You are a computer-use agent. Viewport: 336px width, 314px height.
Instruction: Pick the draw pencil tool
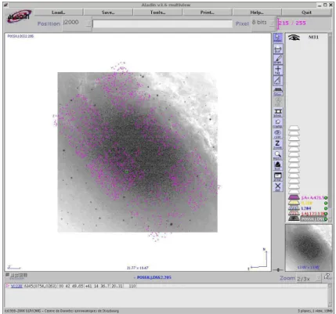point(277,60)
